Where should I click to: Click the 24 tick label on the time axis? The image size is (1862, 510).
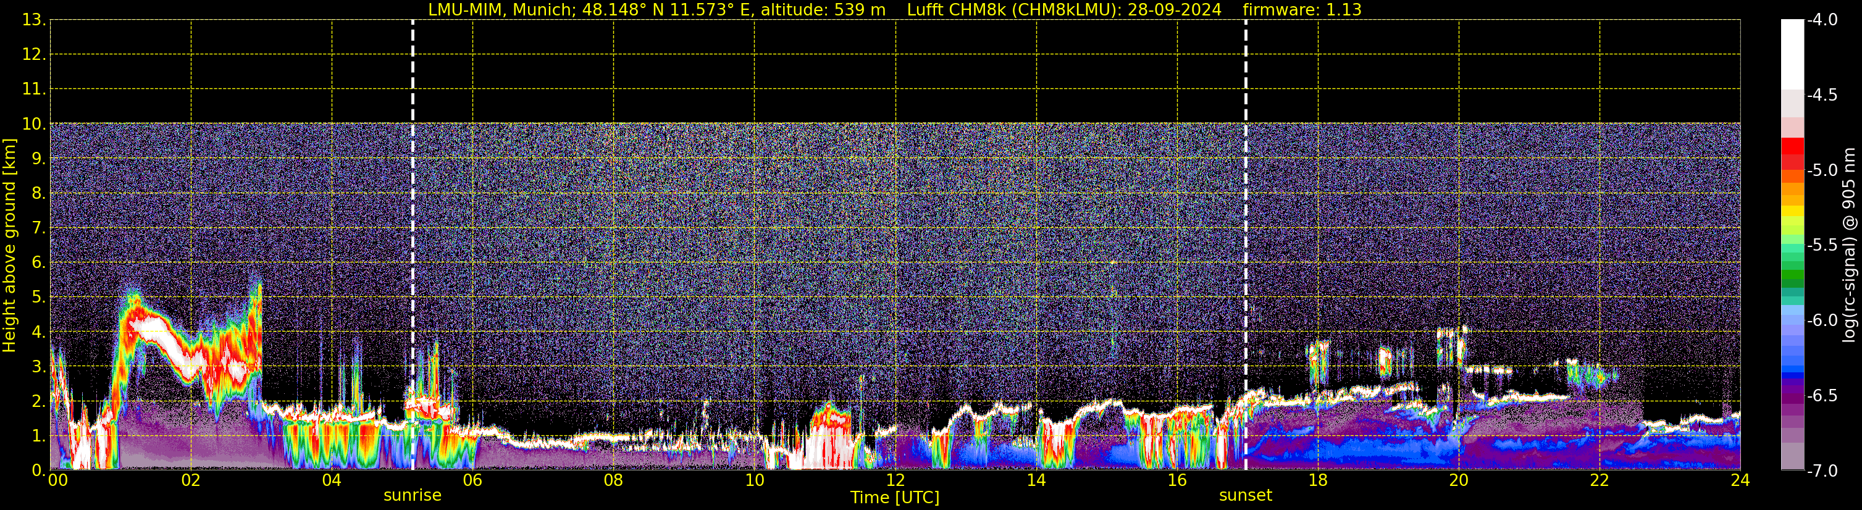1740,480
